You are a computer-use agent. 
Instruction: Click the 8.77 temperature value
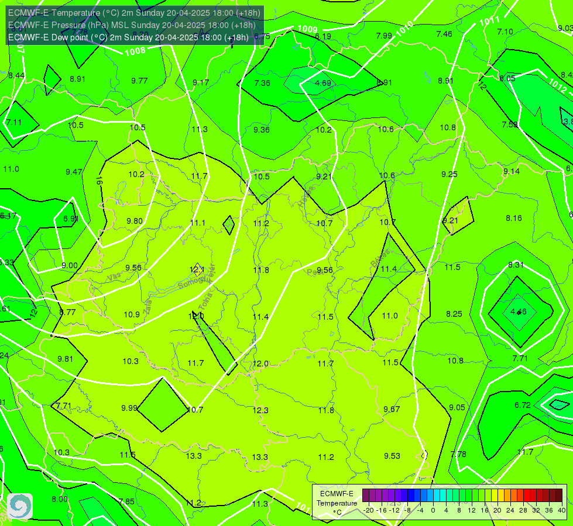click(x=67, y=313)
